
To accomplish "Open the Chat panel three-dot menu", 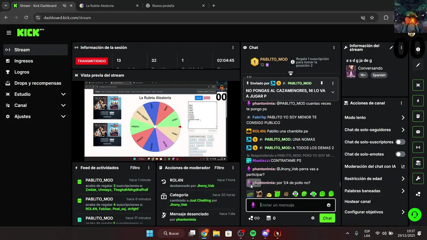I will click(334, 48).
